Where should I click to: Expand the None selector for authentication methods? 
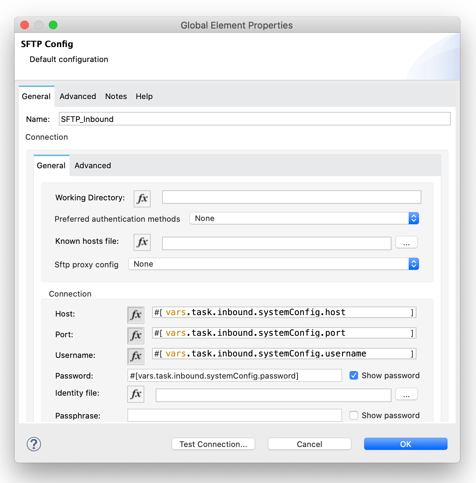tap(413, 218)
